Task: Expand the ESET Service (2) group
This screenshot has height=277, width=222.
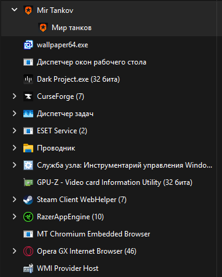Action: pos(14,131)
